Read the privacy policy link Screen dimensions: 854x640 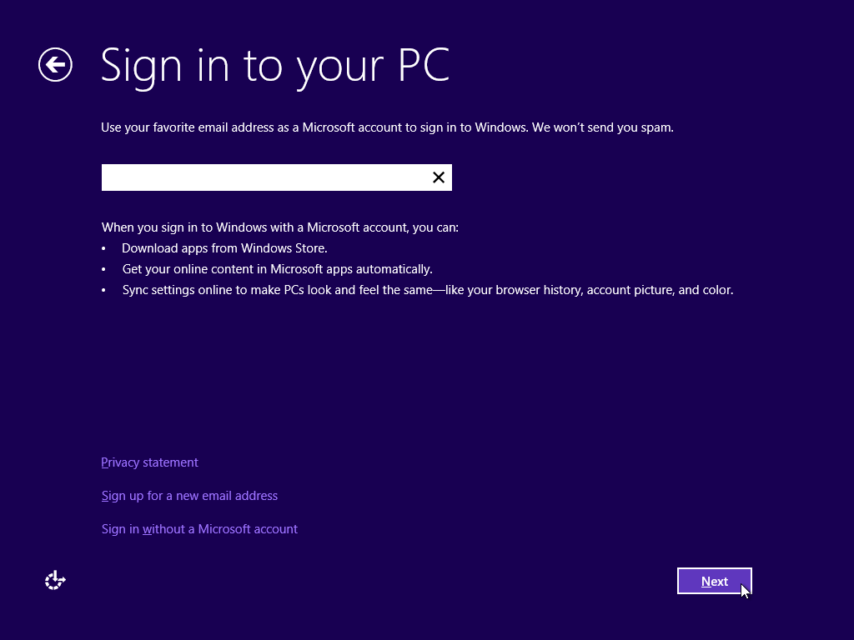pos(149,462)
